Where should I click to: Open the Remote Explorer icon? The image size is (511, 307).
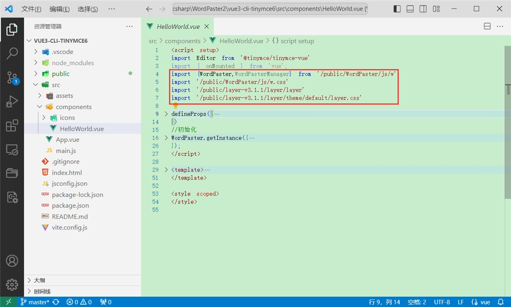tap(12, 148)
